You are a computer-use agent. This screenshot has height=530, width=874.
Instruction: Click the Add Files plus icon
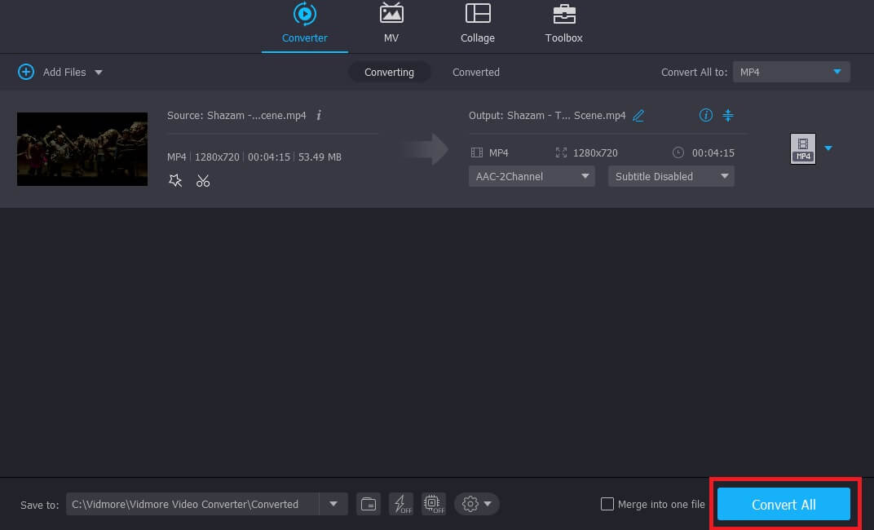click(25, 72)
